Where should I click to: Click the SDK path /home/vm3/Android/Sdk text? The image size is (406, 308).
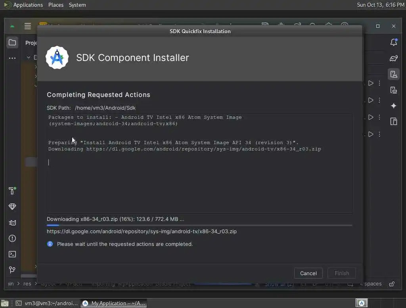[105, 108]
